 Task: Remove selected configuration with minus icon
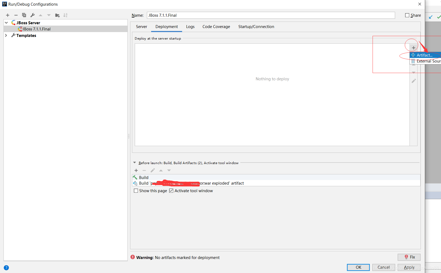point(16,15)
